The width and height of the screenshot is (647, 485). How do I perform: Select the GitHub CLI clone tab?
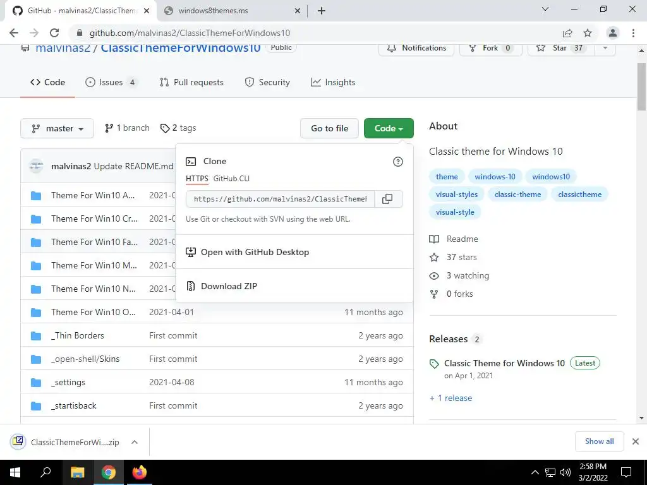(x=231, y=179)
